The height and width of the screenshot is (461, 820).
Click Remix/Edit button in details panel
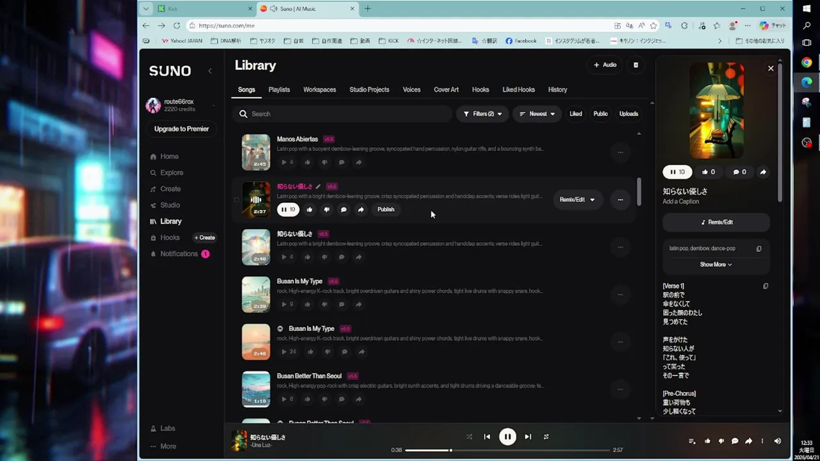716,222
